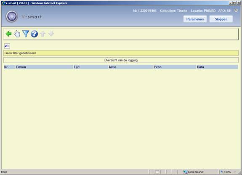The image size is (242, 175).
Task: Close session with header X icon
Action: coord(236,10)
